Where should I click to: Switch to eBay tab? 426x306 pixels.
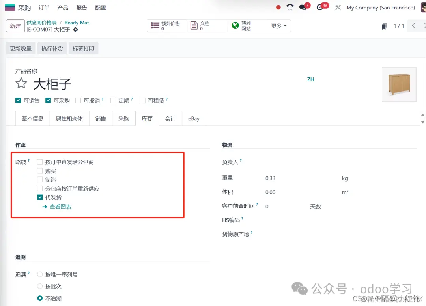pyautogui.click(x=194, y=118)
